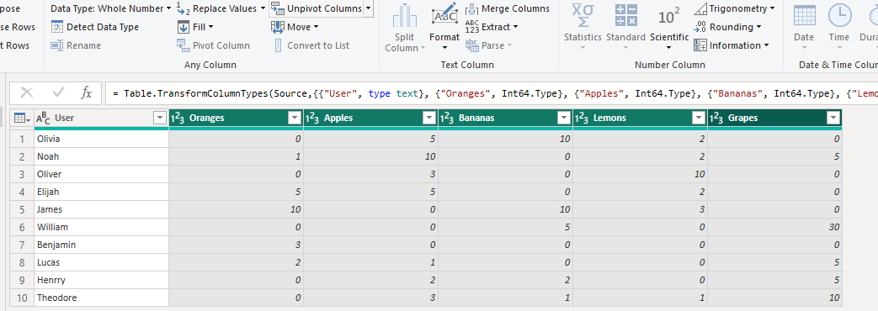Click Noah's Apples value 10

(x=370, y=156)
